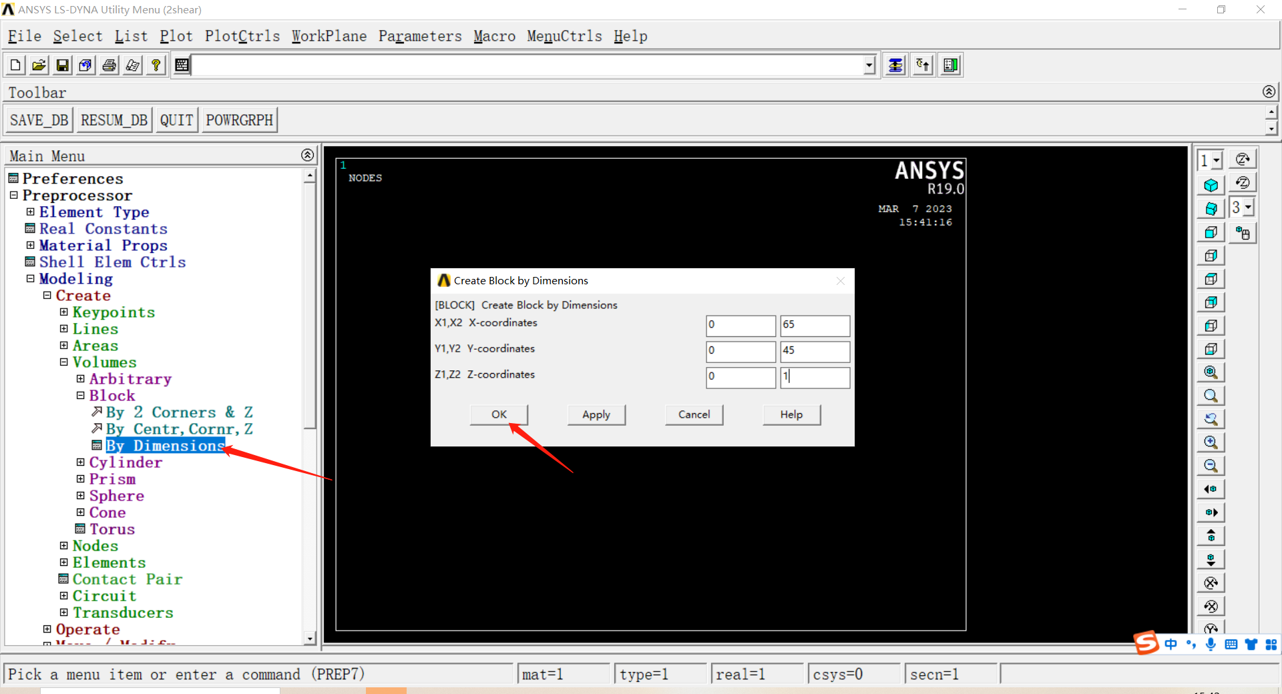Open the Select menu
The image size is (1282, 694).
click(77, 36)
